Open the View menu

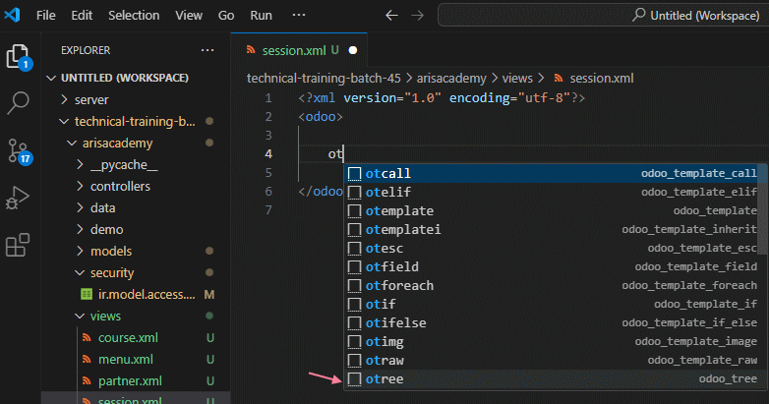tap(189, 15)
